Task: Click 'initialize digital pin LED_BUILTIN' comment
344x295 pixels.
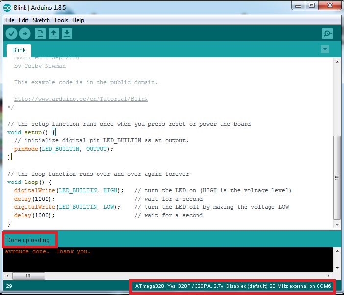Action: click(101, 140)
